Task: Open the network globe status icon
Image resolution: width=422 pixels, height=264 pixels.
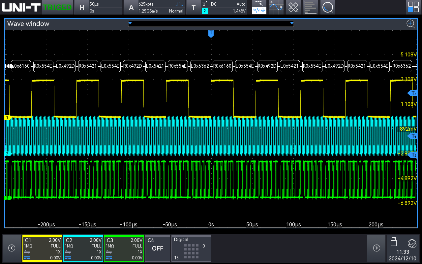Action: (x=412, y=244)
